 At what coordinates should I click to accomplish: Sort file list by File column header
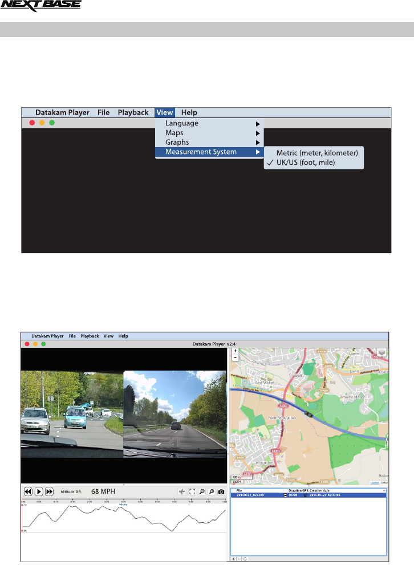[x=239, y=491]
